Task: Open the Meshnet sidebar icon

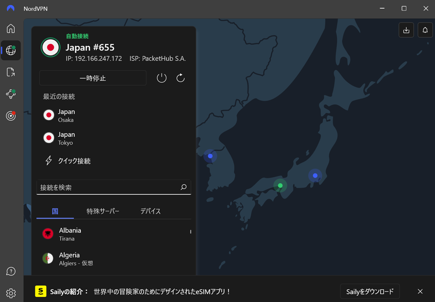Action: 11,94
